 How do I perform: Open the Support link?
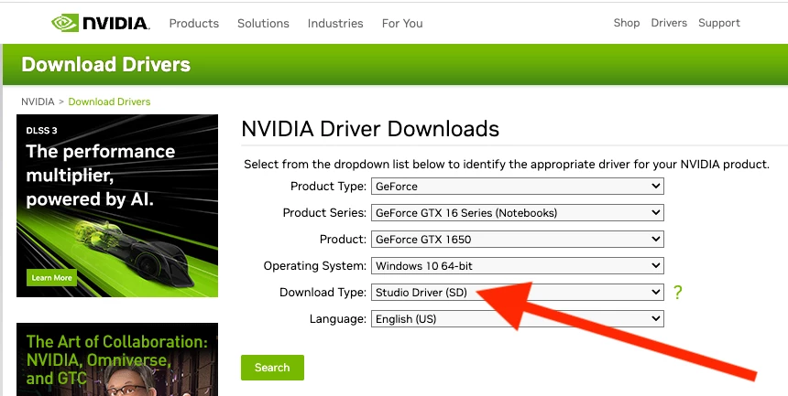(719, 23)
